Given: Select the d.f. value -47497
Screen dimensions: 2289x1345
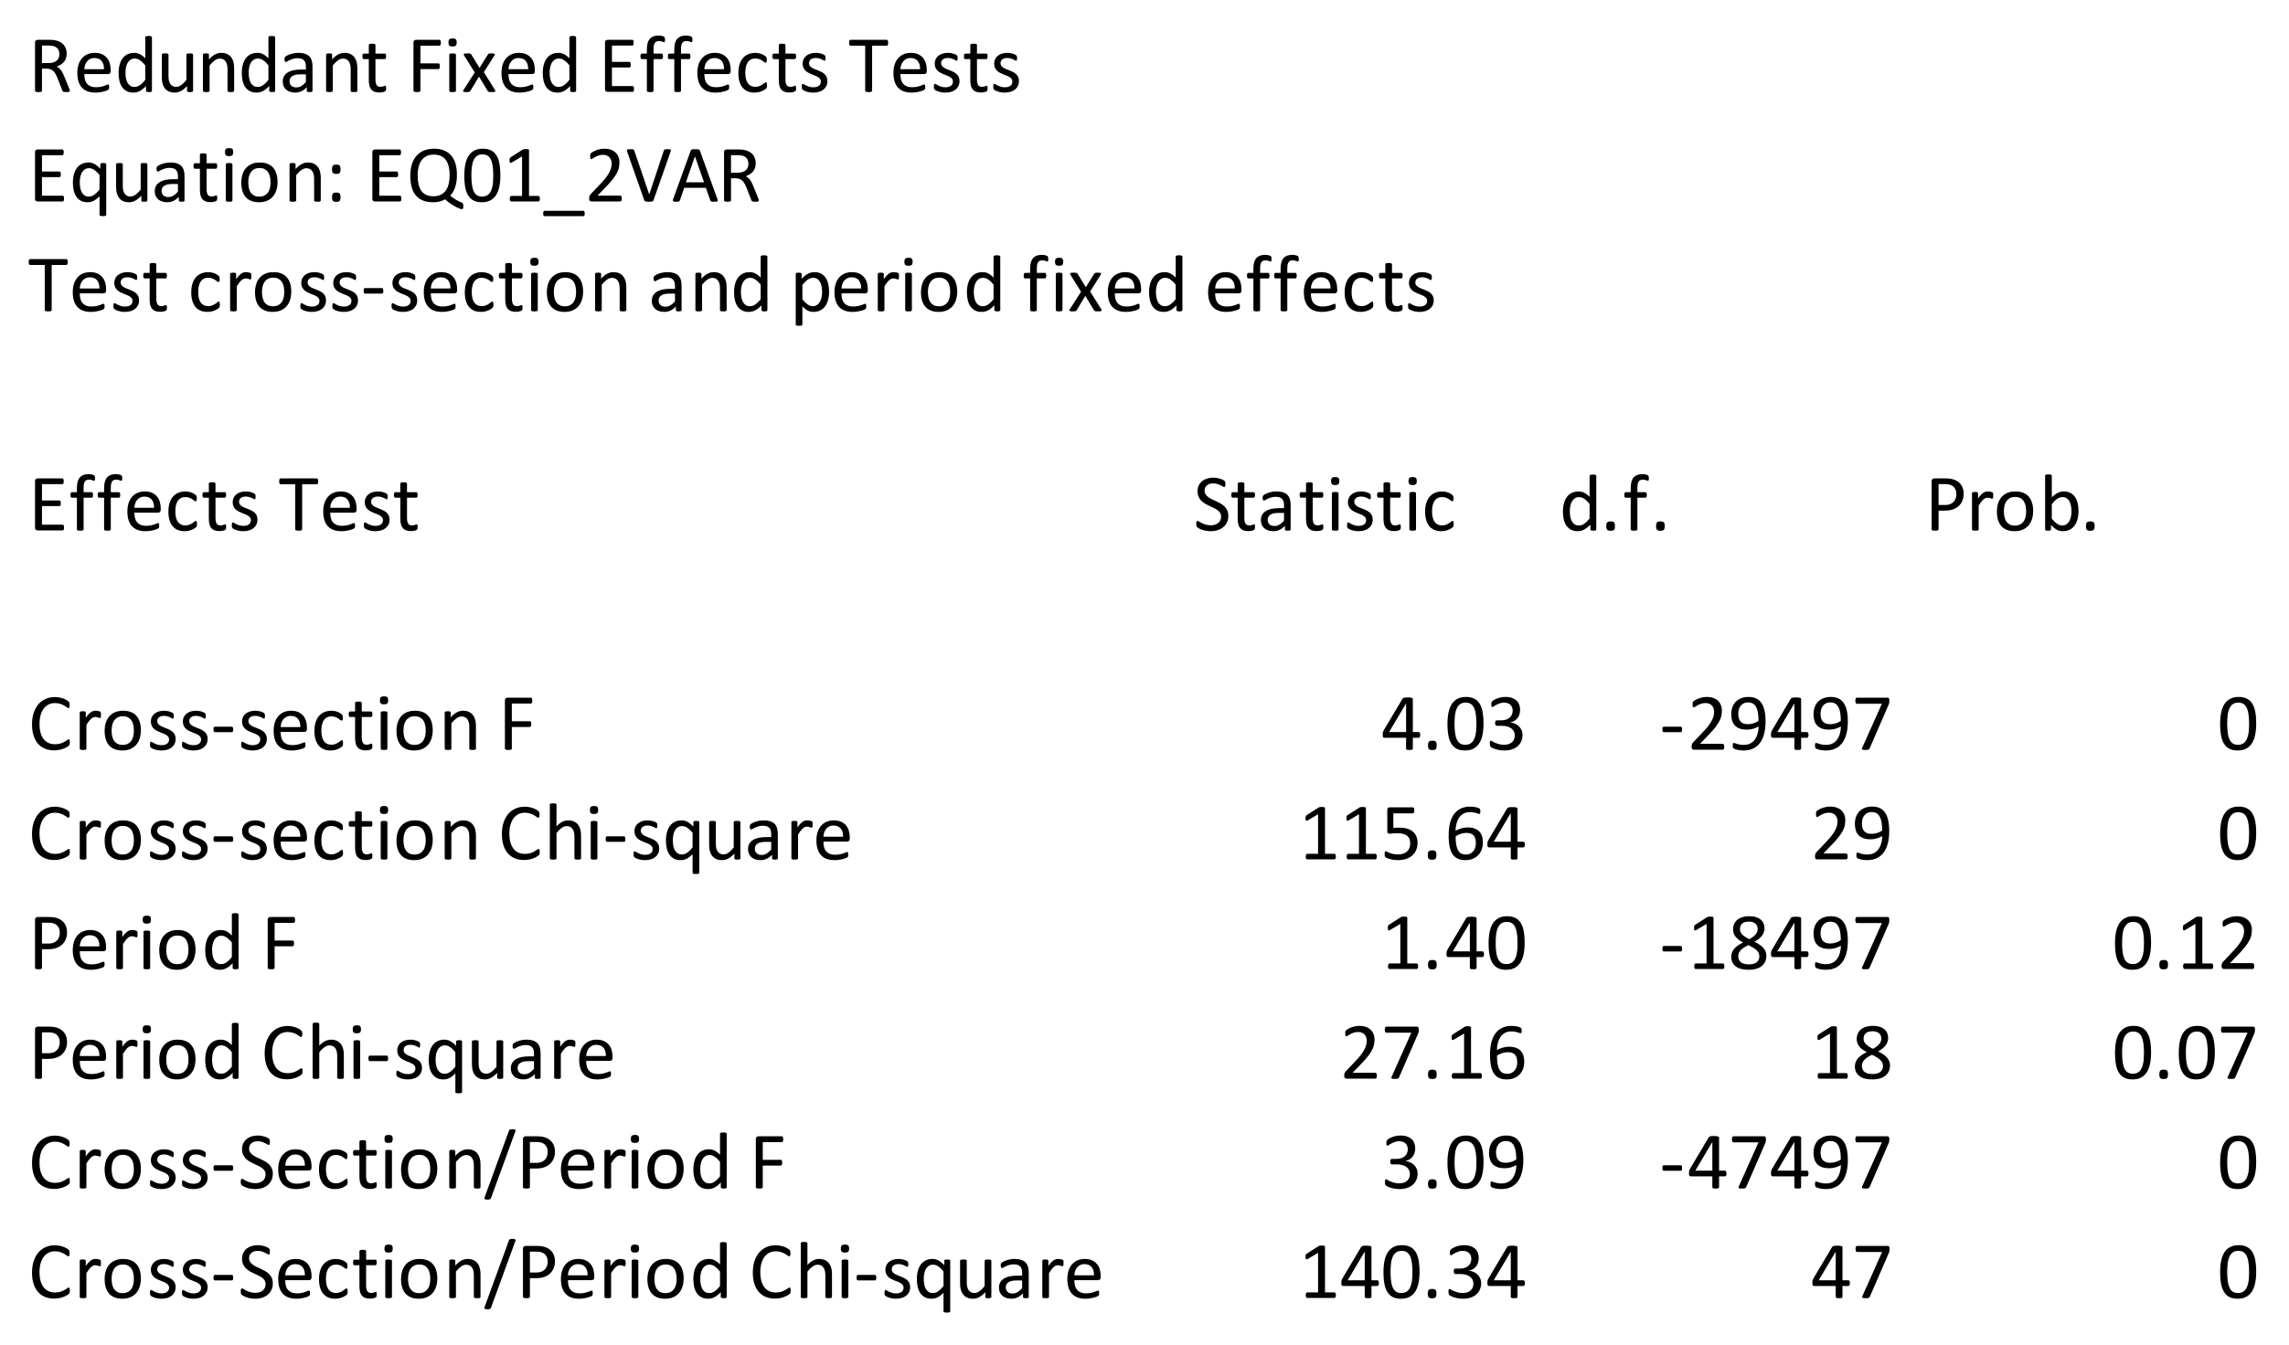Looking at the screenshot, I should pos(1775,1163).
